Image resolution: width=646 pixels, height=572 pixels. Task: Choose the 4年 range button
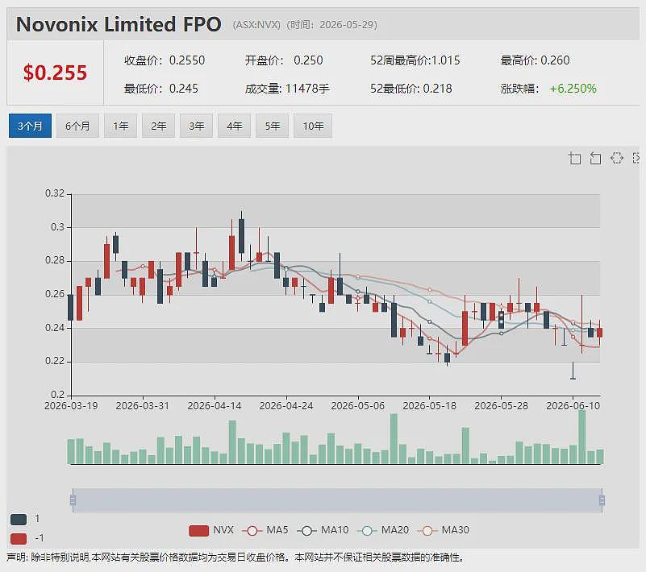coord(235,126)
